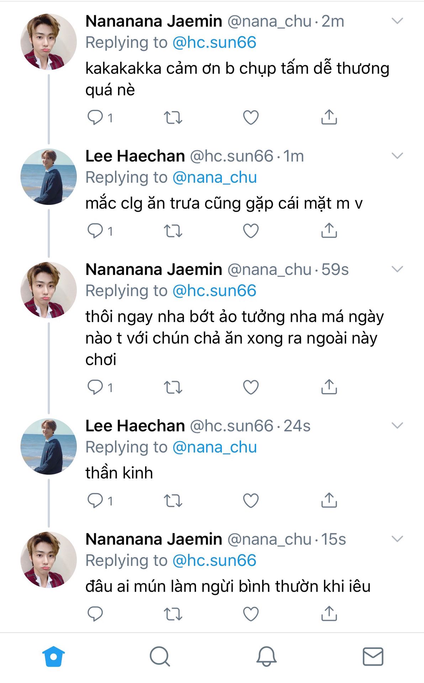Image resolution: width=424 pixels, height=683 pixels.
Task: Retweet the 'thôi ngay nha' tweet
Action: [x=173, y=387]
